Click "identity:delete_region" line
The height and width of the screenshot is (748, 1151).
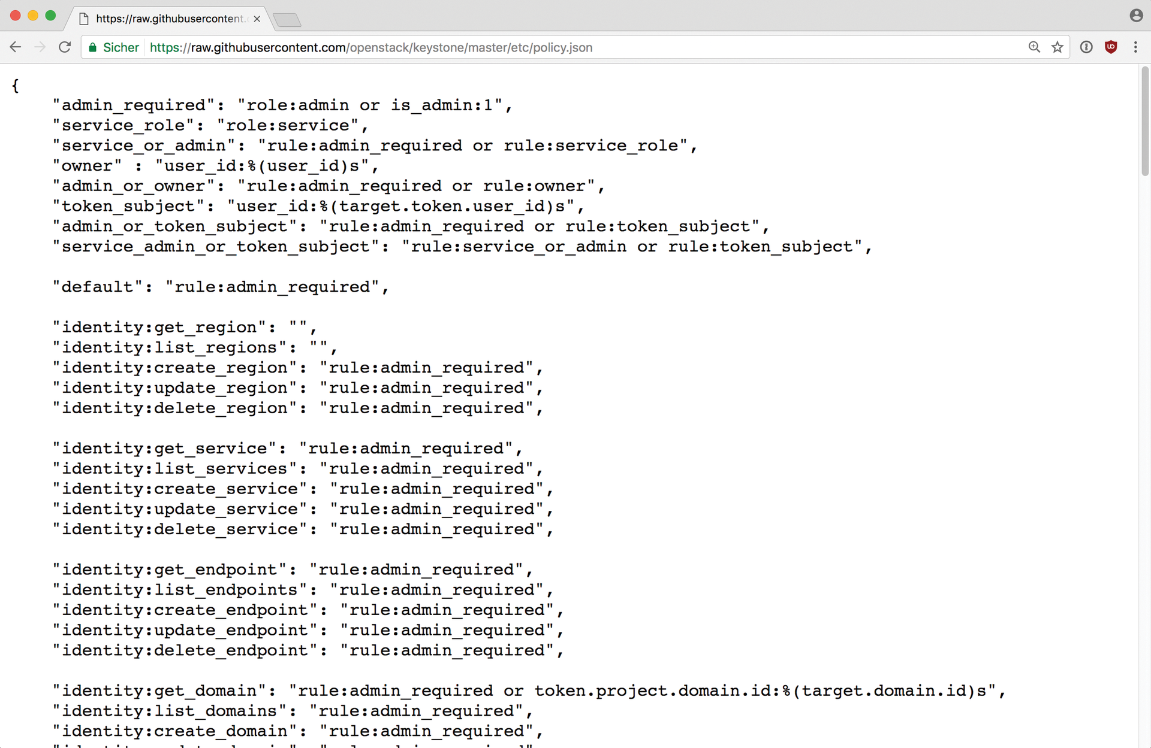[x=298, y=408]
